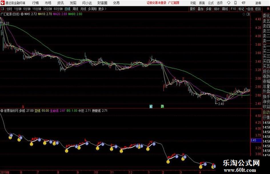Select the 月线 monthly period tab
Image resolution: width=270 pixels, height=174 pixels.
83,9
